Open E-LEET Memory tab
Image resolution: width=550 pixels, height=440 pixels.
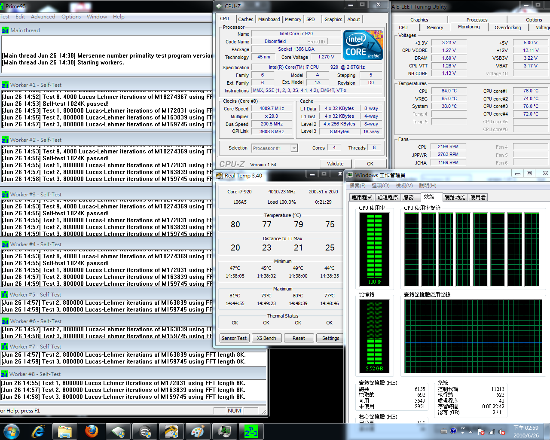click(435, 27)
